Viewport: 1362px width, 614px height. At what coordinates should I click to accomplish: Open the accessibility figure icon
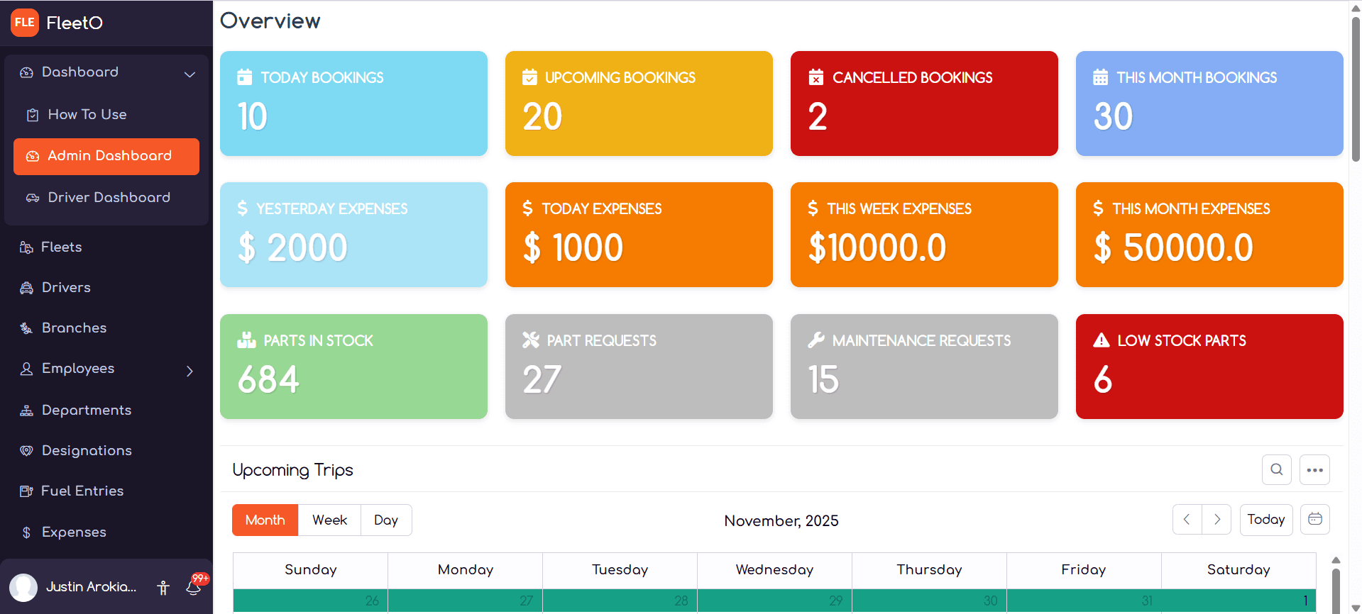coord(163,587)
